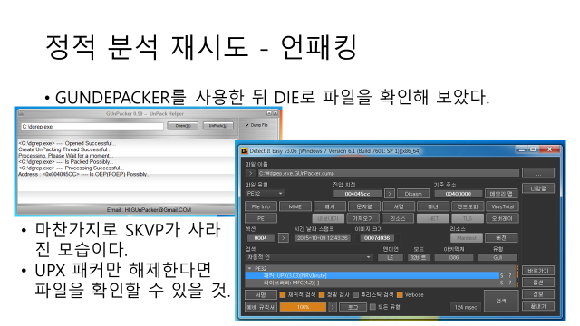The image size is (580, 326).
Task: Click the arrow button next to the 100% progress bar
Action: [x=333, y=307]
